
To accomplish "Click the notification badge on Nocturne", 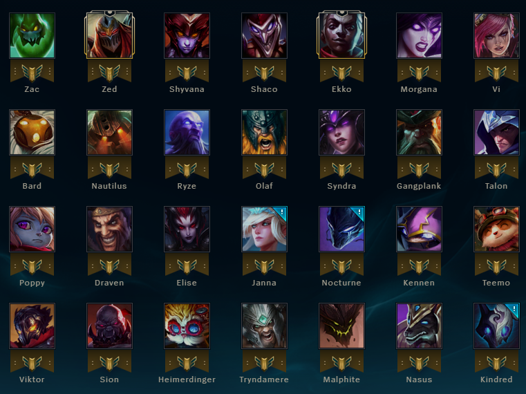I will coord(359,212).
